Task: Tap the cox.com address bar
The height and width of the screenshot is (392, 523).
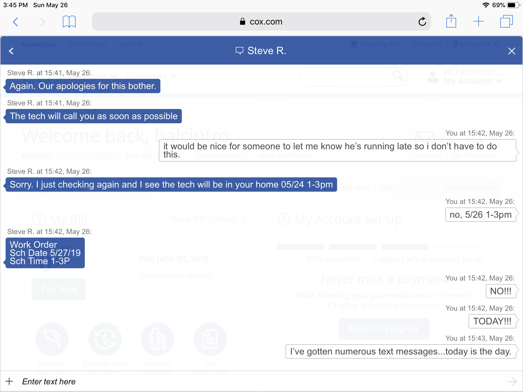Action: coord(261,22)
